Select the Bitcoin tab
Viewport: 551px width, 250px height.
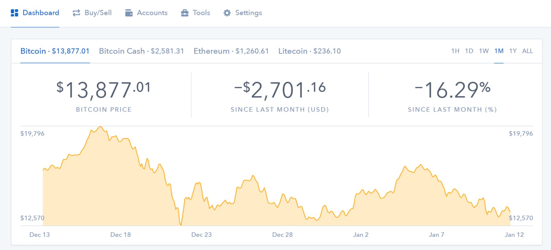pyautogui.click(x=55, y=51)
